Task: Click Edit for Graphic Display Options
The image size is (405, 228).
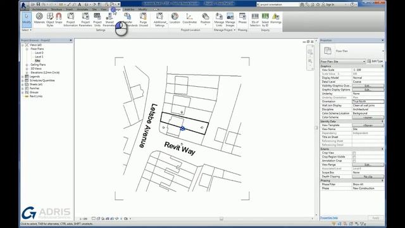Action: tap(368, 90)
